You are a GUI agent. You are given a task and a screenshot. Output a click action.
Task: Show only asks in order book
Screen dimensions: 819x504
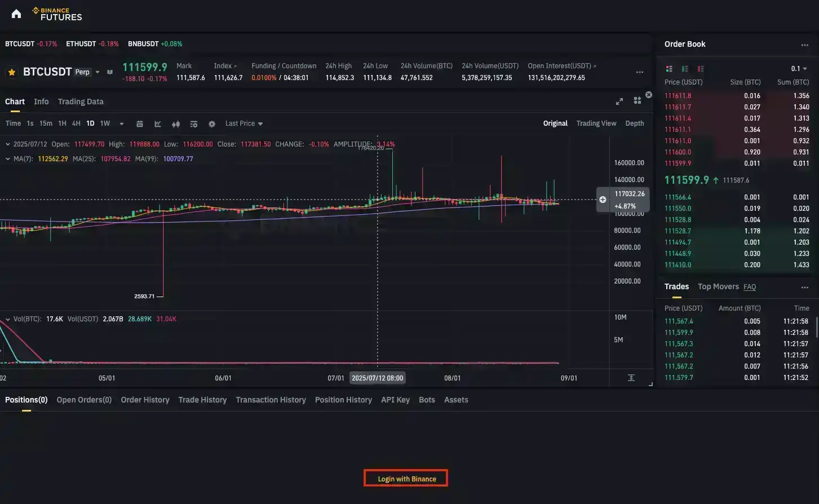click(701, 69)
